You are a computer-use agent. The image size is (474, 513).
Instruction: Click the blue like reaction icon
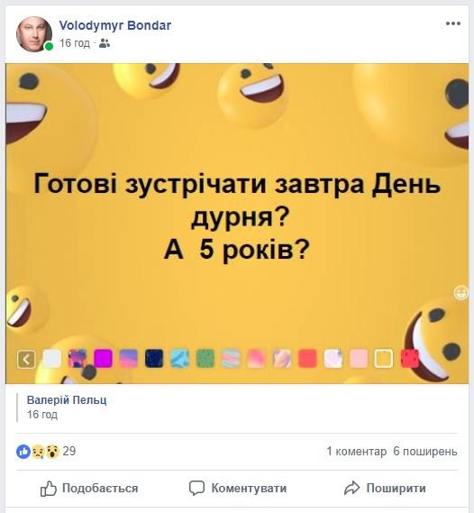click(x=23, y=452)
